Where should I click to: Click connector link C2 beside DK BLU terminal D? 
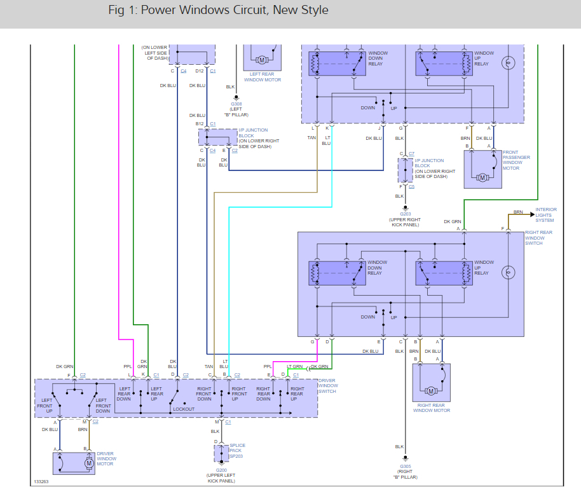pyautogui.click(x=186, y=375)
